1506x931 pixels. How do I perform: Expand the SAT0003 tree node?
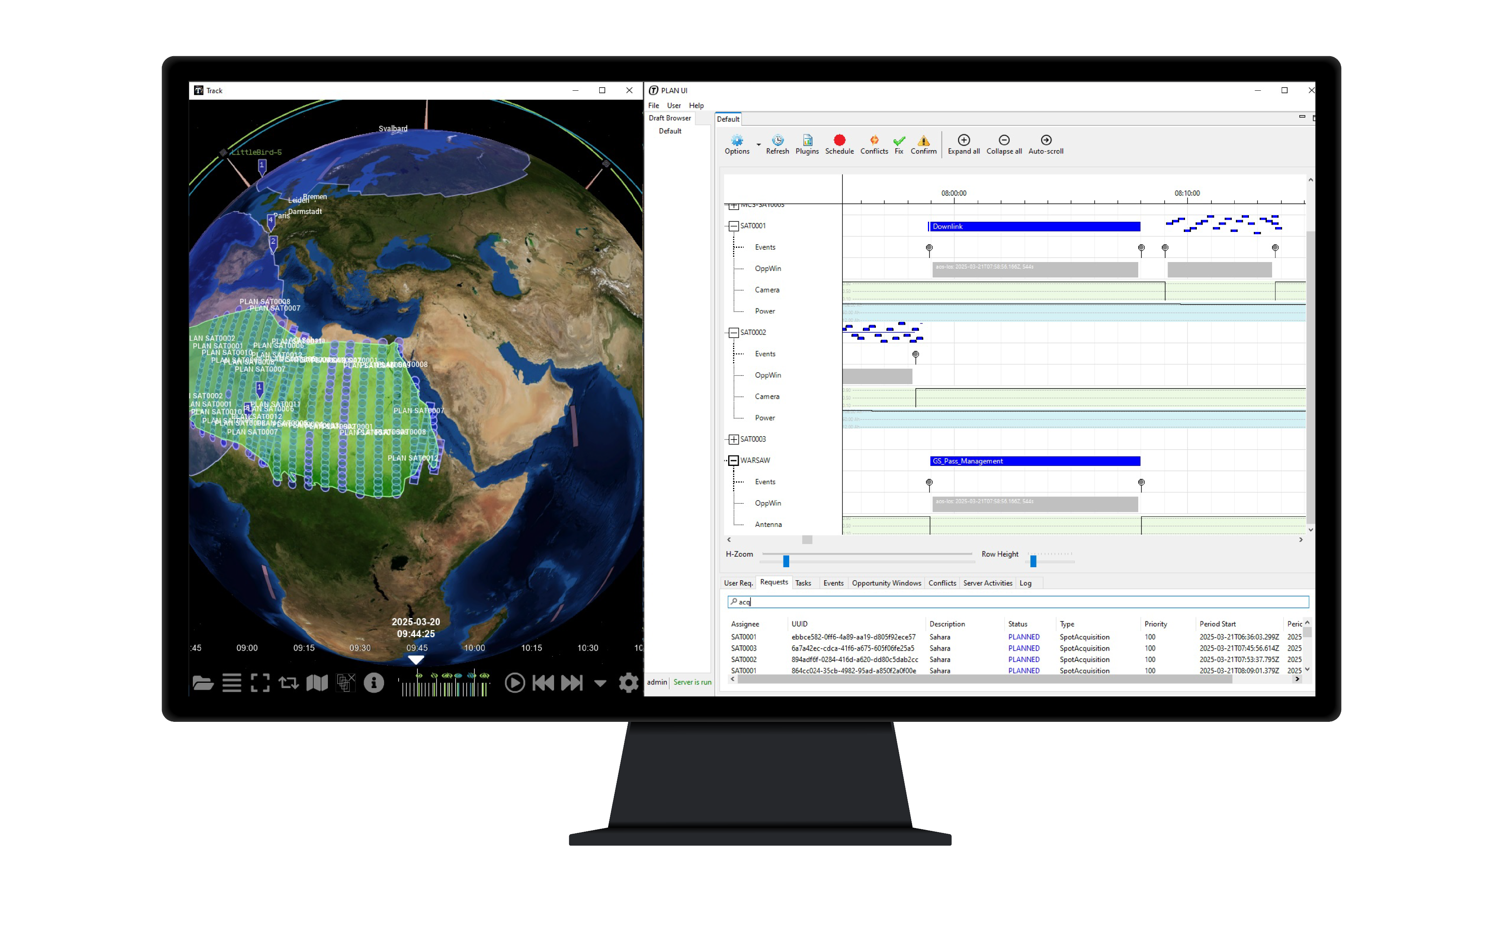[x=733, y=439]
